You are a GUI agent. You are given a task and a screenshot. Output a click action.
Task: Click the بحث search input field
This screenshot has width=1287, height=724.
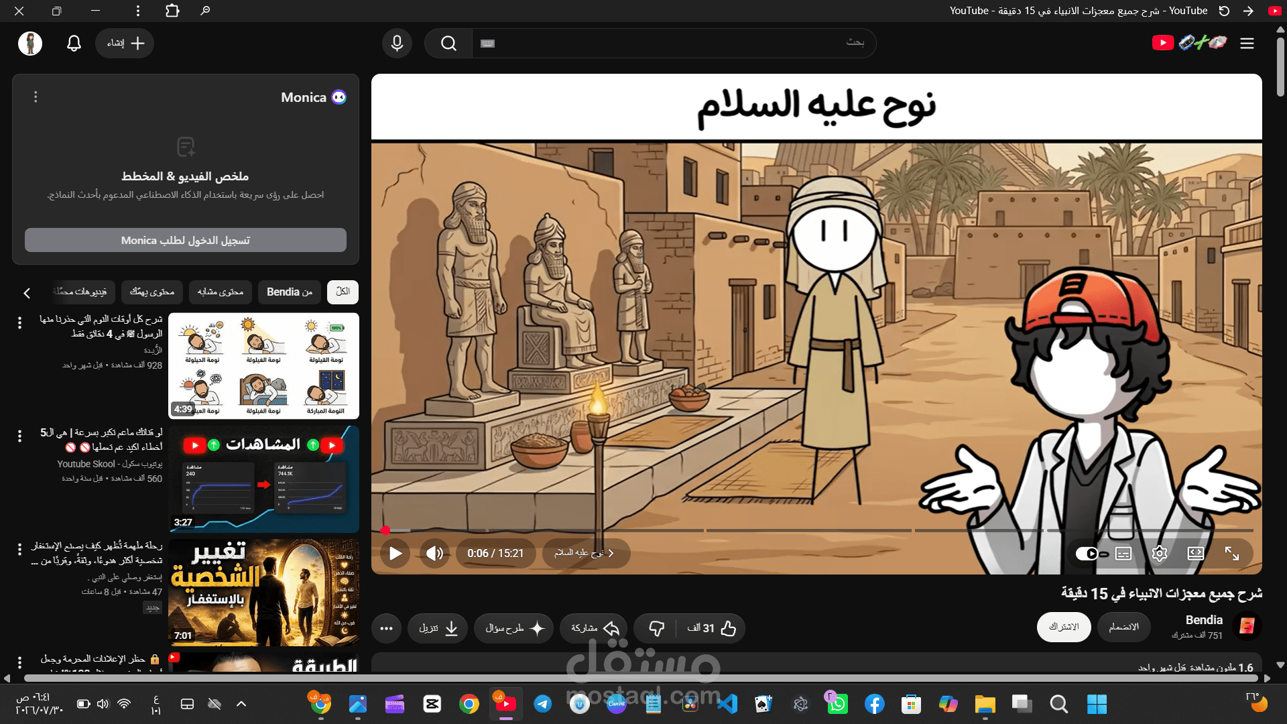coord(674,43)
